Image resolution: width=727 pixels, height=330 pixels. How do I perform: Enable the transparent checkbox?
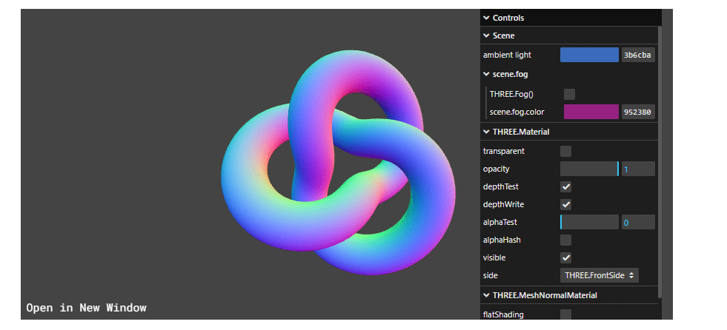(x=565, y=152)
